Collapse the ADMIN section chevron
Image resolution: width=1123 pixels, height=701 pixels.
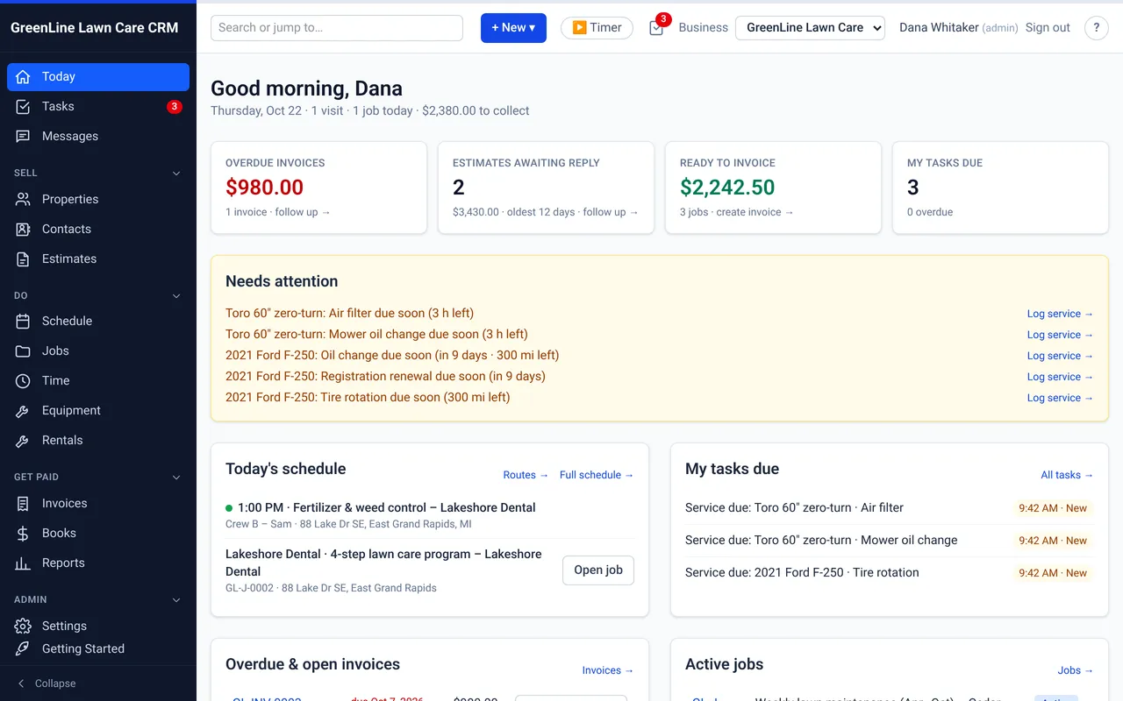(x=176, y=600)
